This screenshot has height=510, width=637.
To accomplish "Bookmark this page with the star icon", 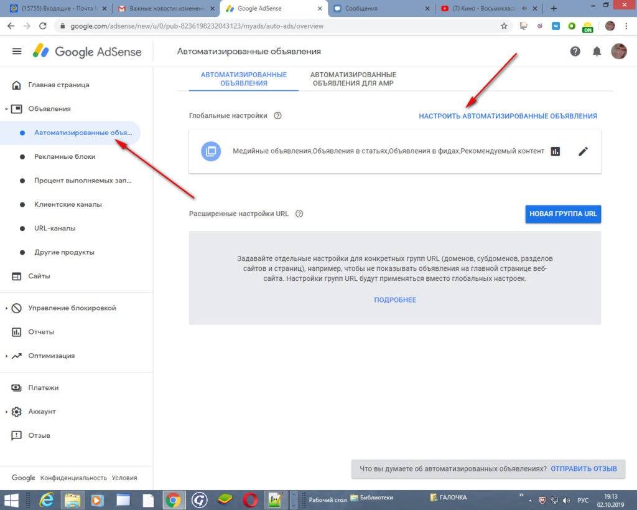I will (x=504, y=26).
